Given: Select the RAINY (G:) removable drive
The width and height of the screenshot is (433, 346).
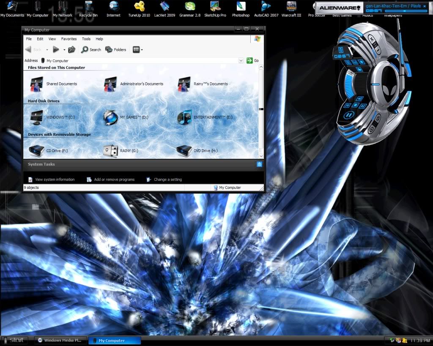Looking at the screenshot, I should tap(121, 151).
